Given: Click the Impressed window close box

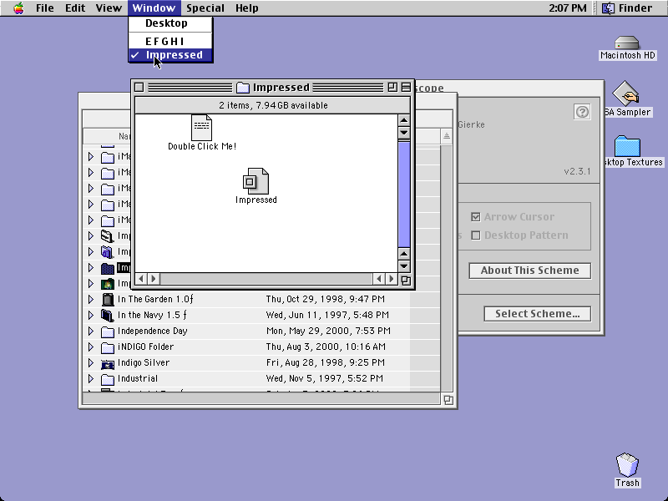Looking at the screenshot, I should tap(139, 88).
